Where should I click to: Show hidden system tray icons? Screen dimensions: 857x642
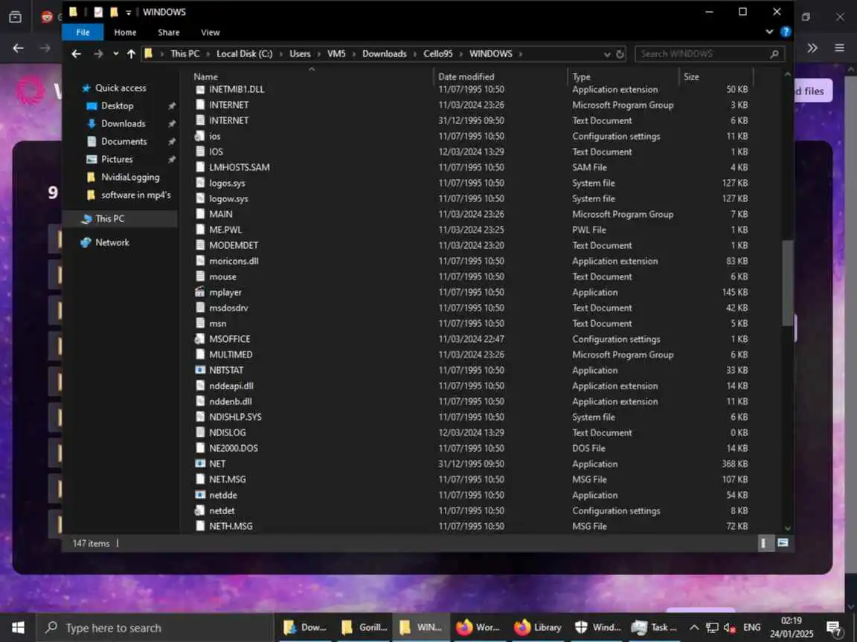[x=693, y=628]
